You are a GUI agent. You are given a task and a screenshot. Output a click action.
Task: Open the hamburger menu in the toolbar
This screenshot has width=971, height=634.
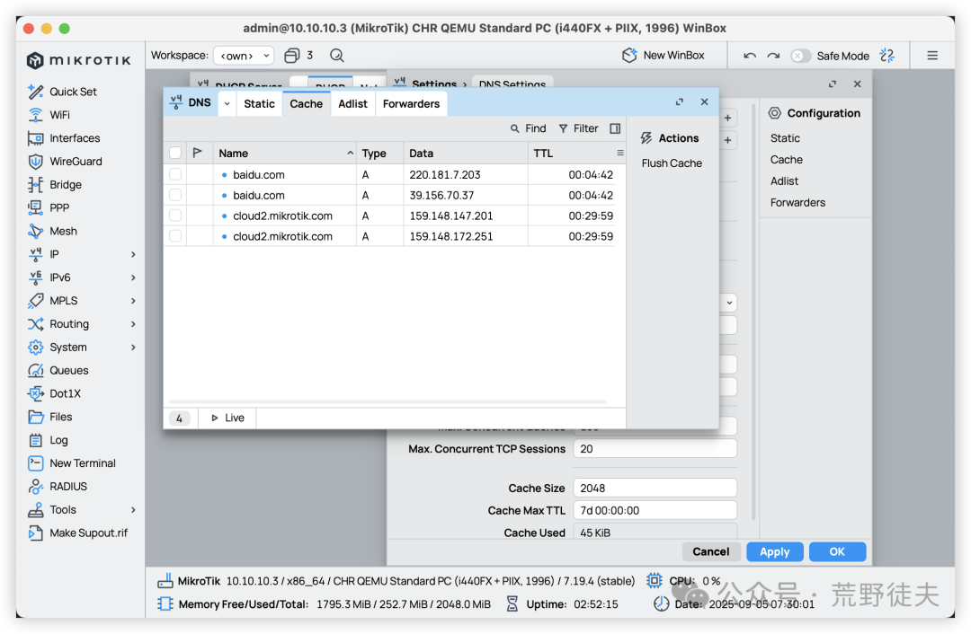click(x=932, y=56)
